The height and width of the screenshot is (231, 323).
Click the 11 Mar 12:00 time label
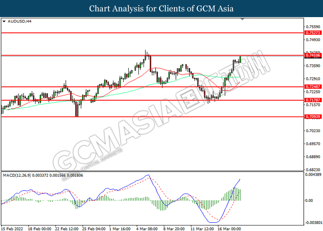[202, 229]
